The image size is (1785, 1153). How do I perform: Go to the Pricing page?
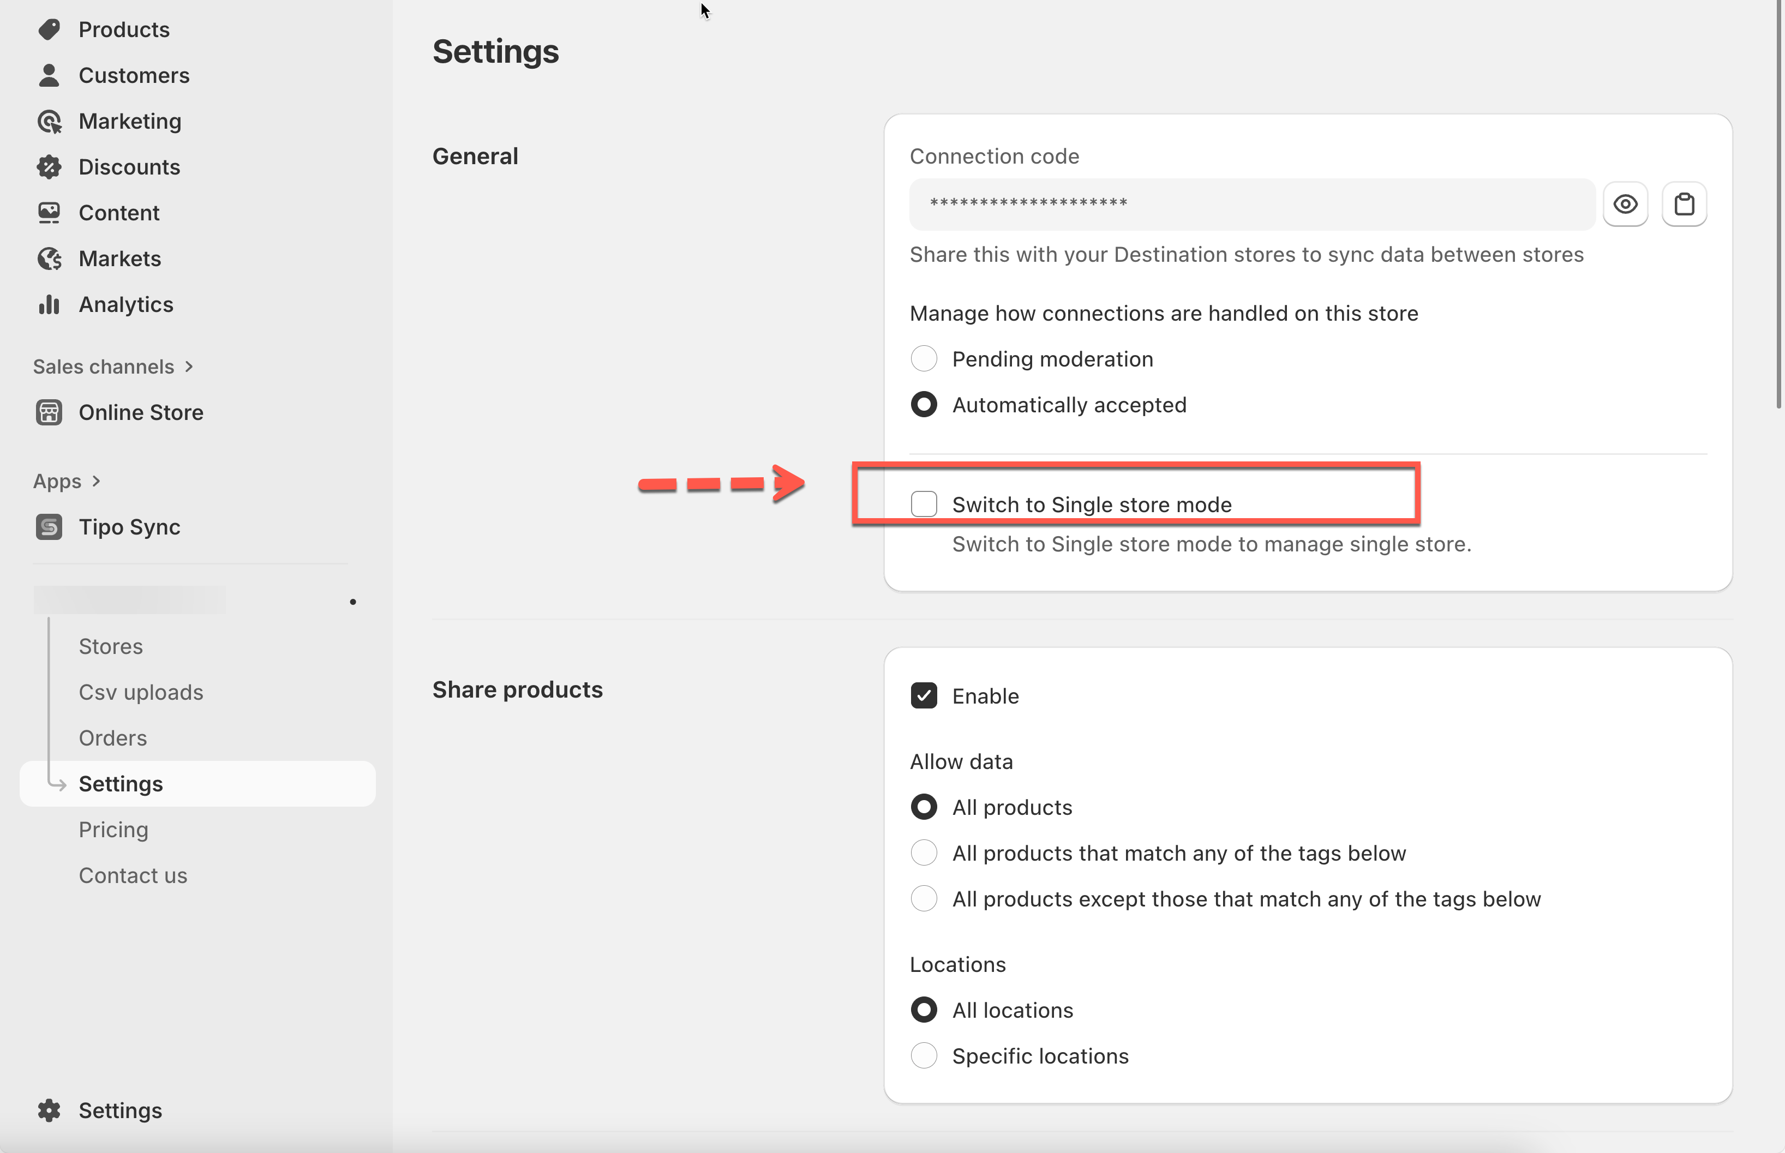[114, 830]
